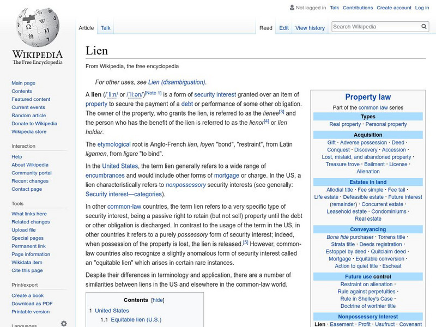Open Community portal link

32,173
